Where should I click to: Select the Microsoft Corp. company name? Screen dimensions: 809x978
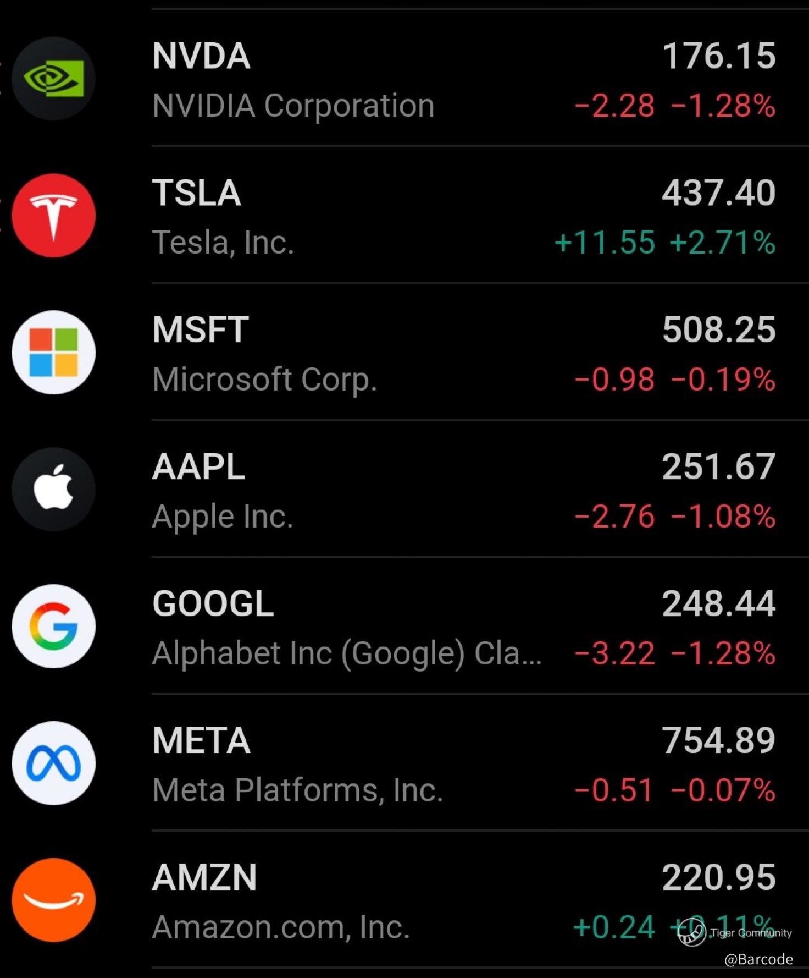264,380
